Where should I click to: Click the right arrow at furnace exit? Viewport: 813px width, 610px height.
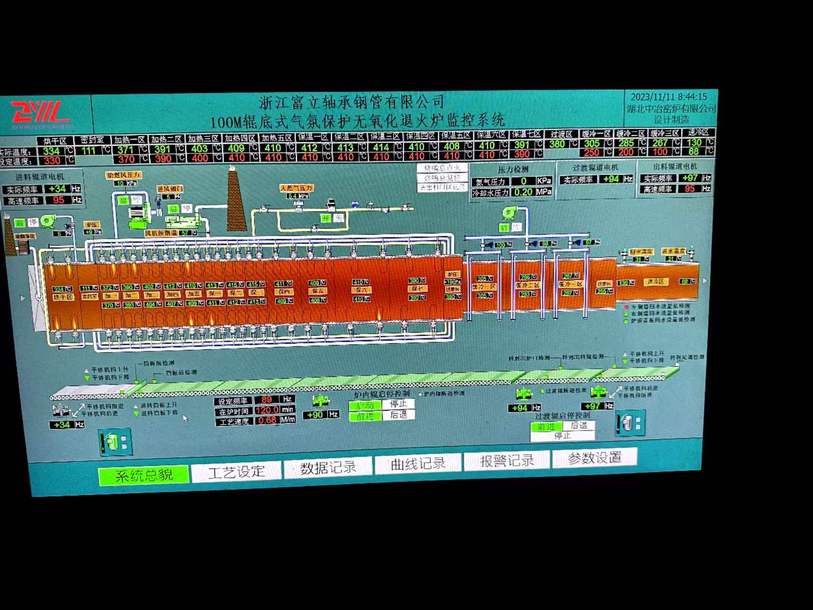tap(705, 281)
